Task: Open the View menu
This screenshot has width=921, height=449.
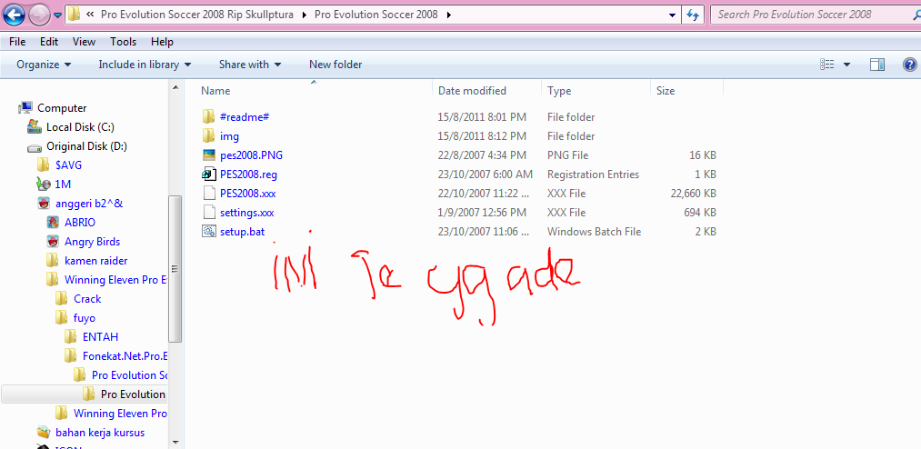Action: point(84,42)
